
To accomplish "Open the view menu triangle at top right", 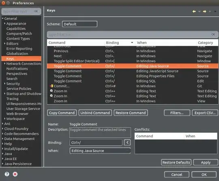I will (x=215, y=11).
